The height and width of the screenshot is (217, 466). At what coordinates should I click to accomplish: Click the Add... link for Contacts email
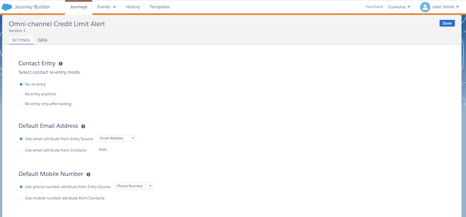104,150
